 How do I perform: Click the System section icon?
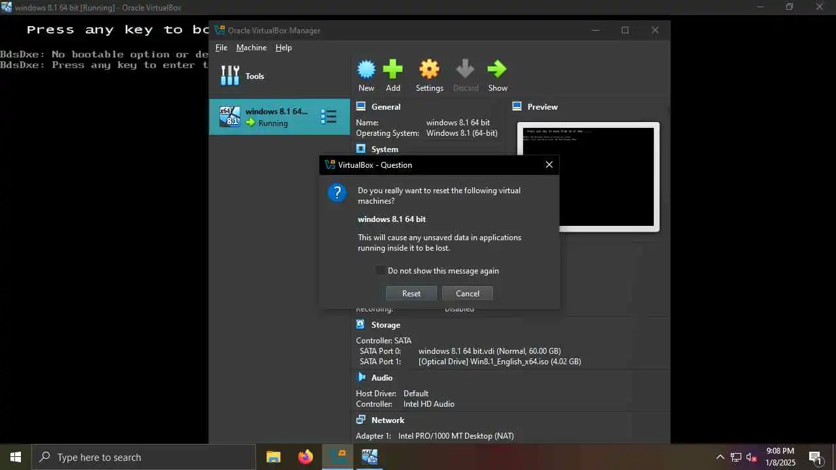361,149
